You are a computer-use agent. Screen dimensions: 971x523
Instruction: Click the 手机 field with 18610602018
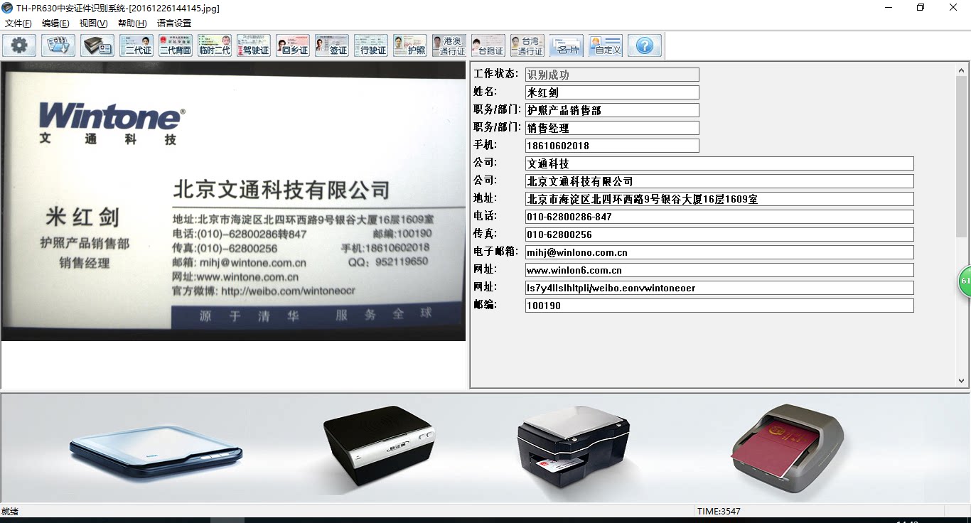(x=612, y=146)
